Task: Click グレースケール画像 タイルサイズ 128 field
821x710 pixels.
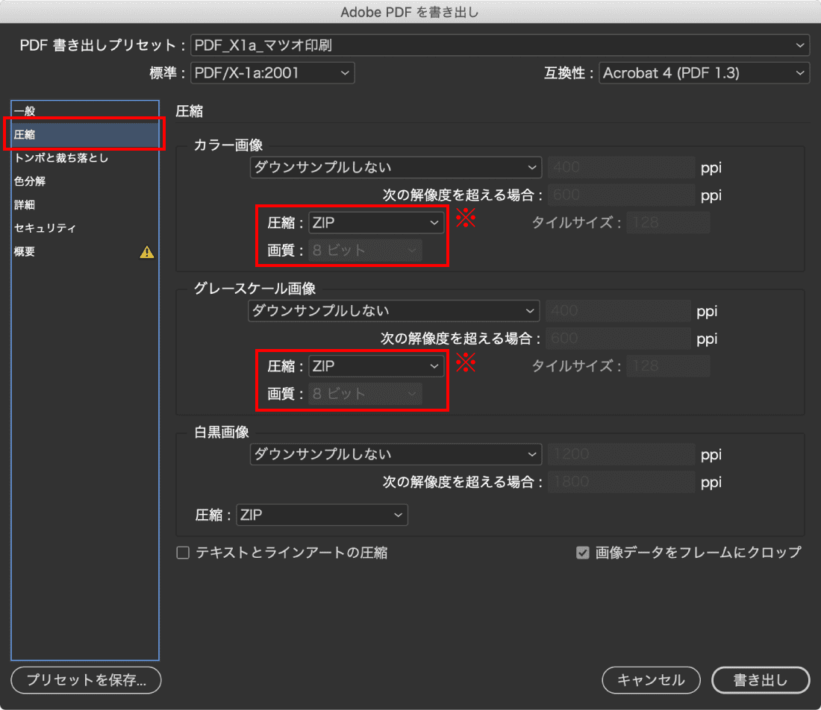Action: click(668, 366)
